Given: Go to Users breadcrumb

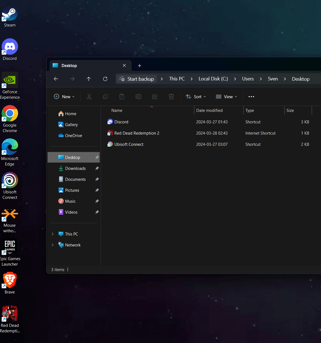Looking at the screenshot, I should pos(248,79).
